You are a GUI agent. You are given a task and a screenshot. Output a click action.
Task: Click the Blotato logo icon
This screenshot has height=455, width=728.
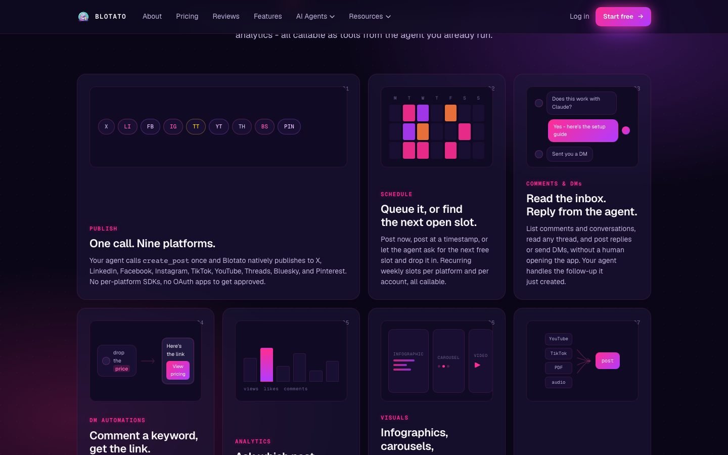(83, 17)
